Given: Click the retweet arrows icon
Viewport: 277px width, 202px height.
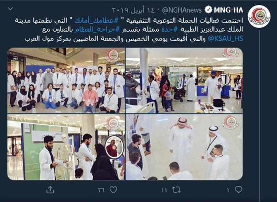Looking at the screenshot, I should [x=176, y=190].
